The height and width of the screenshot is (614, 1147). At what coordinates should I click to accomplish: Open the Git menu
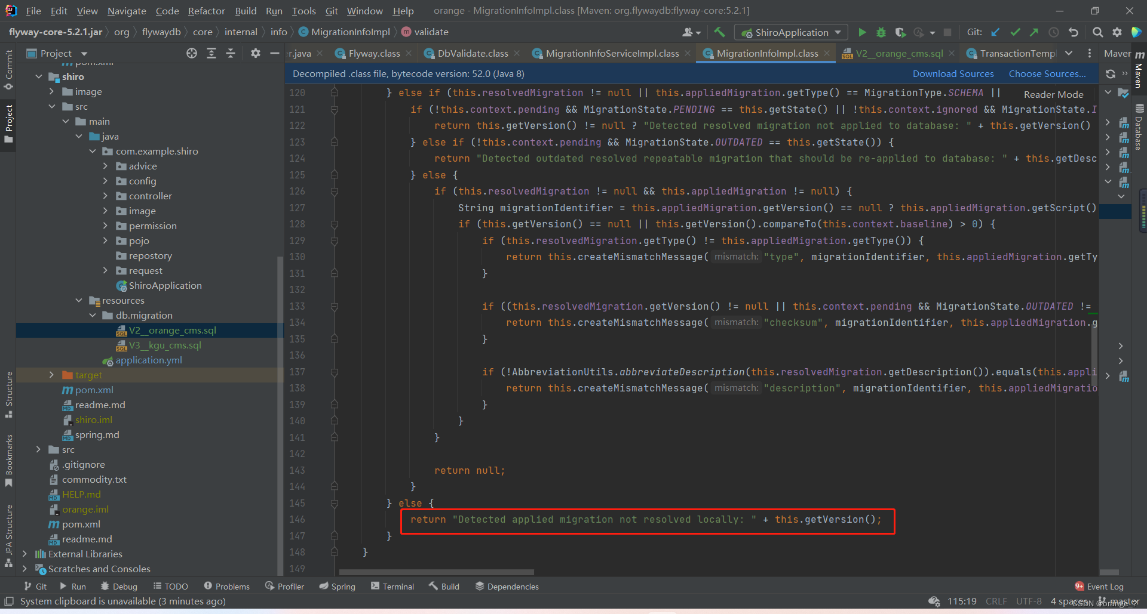332,11
